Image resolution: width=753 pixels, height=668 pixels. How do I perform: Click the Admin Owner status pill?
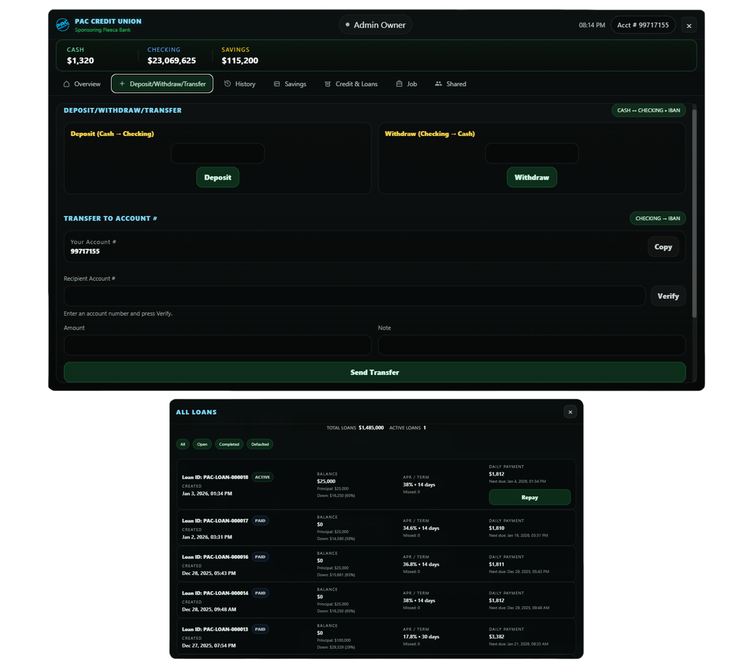(375, 25)
